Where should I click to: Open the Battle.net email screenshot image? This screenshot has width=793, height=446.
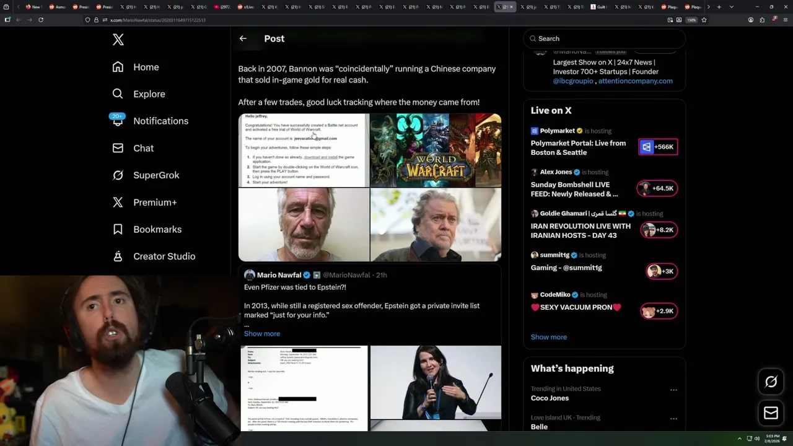304,150
